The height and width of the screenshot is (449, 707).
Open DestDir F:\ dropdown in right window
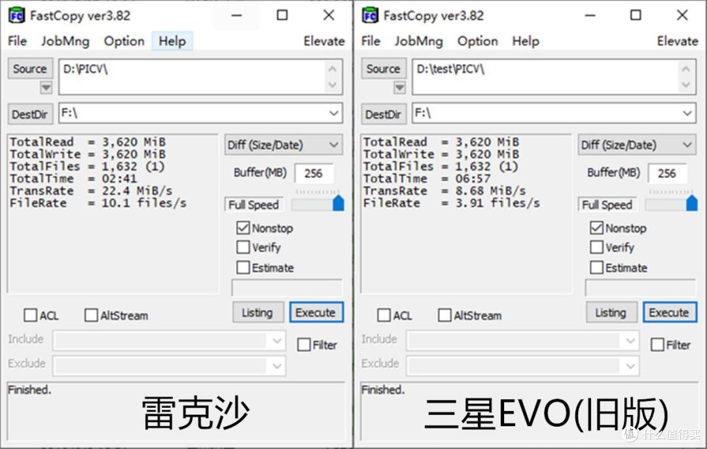pyautogui.click(x=687, y=113)
